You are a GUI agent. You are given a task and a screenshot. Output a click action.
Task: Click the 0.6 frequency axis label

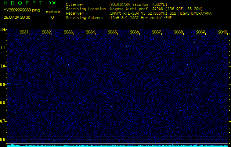[x=3, y=139]
